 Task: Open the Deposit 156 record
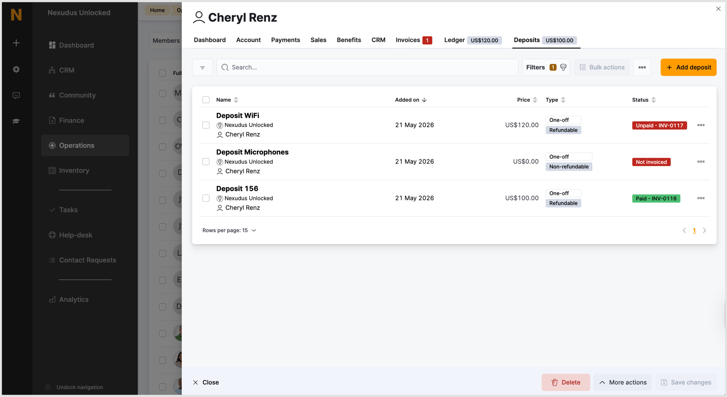(x=237, y=189)
